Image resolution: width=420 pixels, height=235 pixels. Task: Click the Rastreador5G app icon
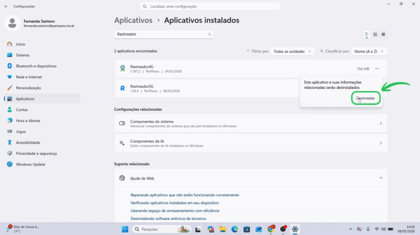click(122, 88)
